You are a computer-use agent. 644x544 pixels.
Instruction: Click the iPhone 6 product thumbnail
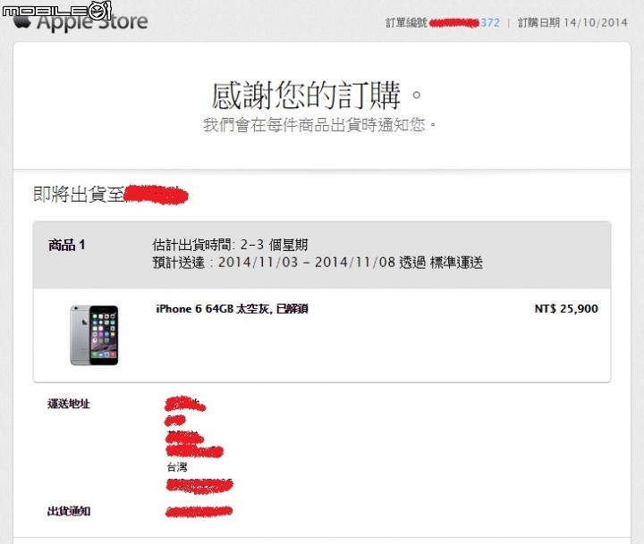94,335
